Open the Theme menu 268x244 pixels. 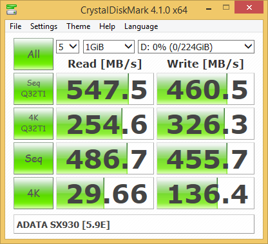79,26
